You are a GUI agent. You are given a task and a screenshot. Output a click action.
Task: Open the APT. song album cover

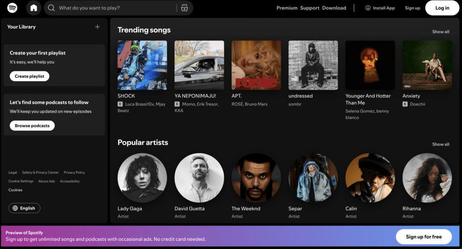pyautogui.click(x=256, y=65)
